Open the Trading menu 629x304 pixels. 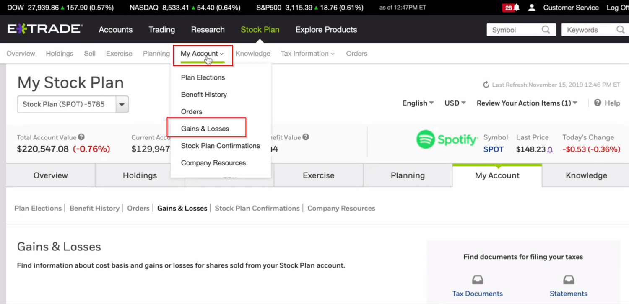tap(161, 29)
